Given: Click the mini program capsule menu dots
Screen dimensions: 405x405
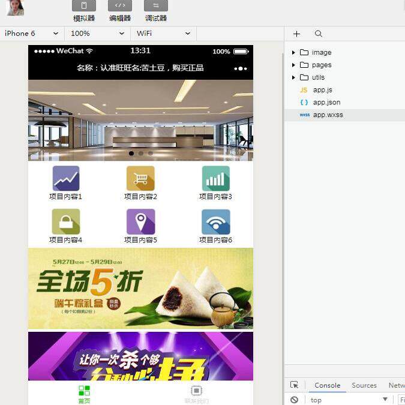Looking at the screenshot, I should pyautogui.click(x=241, y=68).
